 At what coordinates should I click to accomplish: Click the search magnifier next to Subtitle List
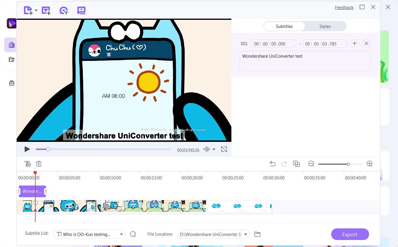pyautogui.click(x=133, y=234)
